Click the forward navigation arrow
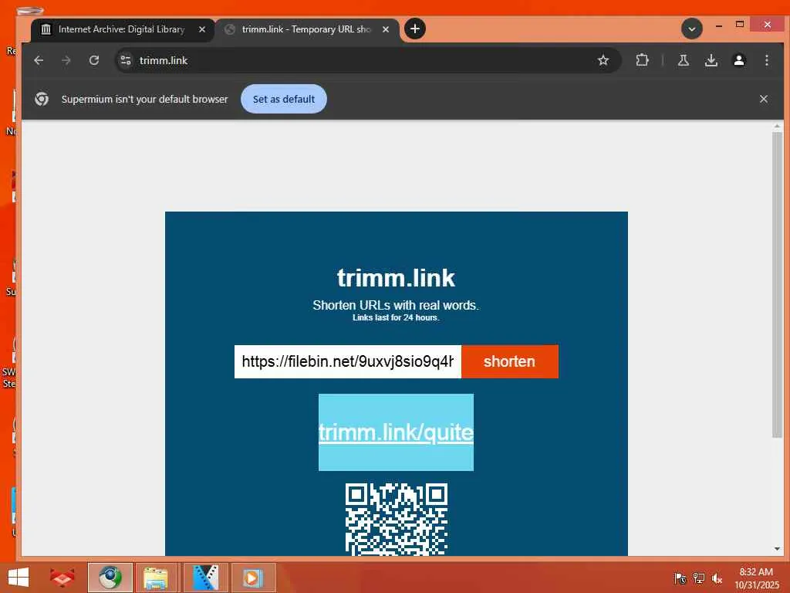Image resolution: width=790 pixels, height=593 pixels. (66, 60)
